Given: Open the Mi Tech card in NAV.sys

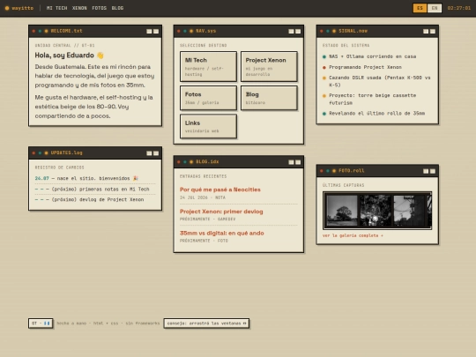Looking at the screenshot, I should pos(208,66).
